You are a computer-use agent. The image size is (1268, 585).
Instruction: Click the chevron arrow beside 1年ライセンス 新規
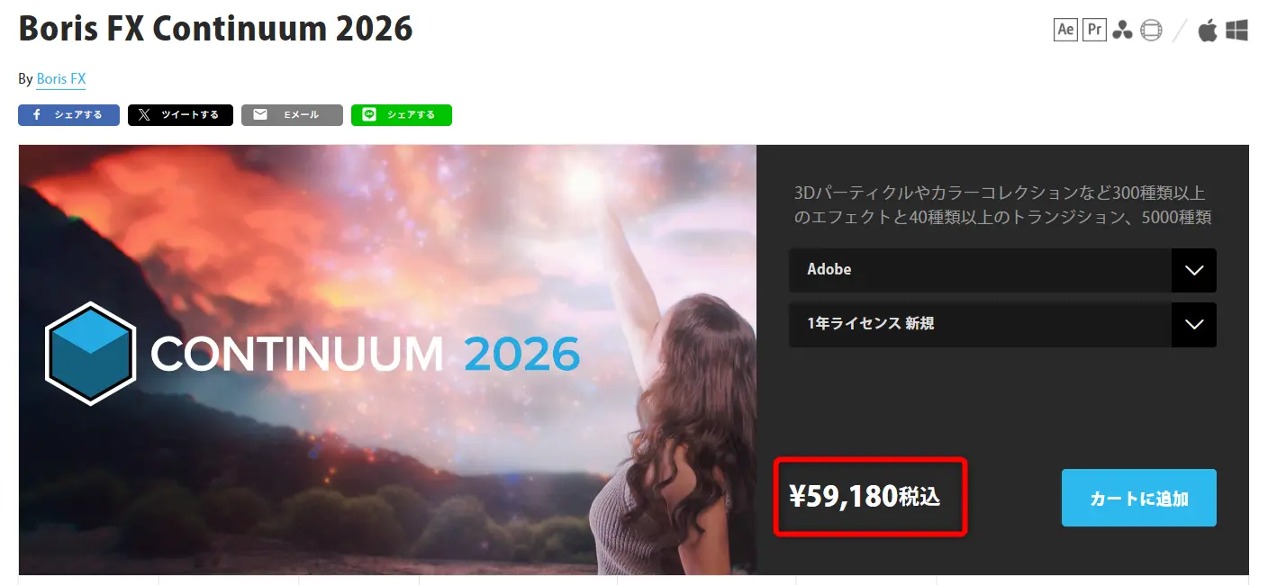click(x=1194, y=324)
